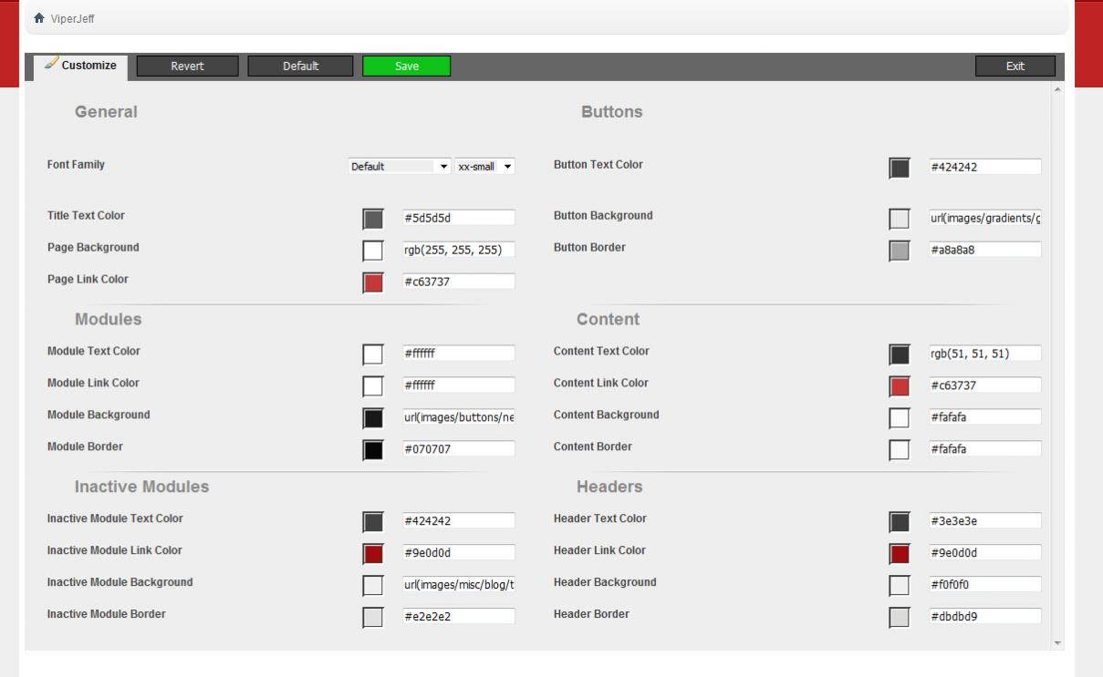Select the Customize tab
This screenshot has height=677, width=1103.
click(x=81, y=66)
